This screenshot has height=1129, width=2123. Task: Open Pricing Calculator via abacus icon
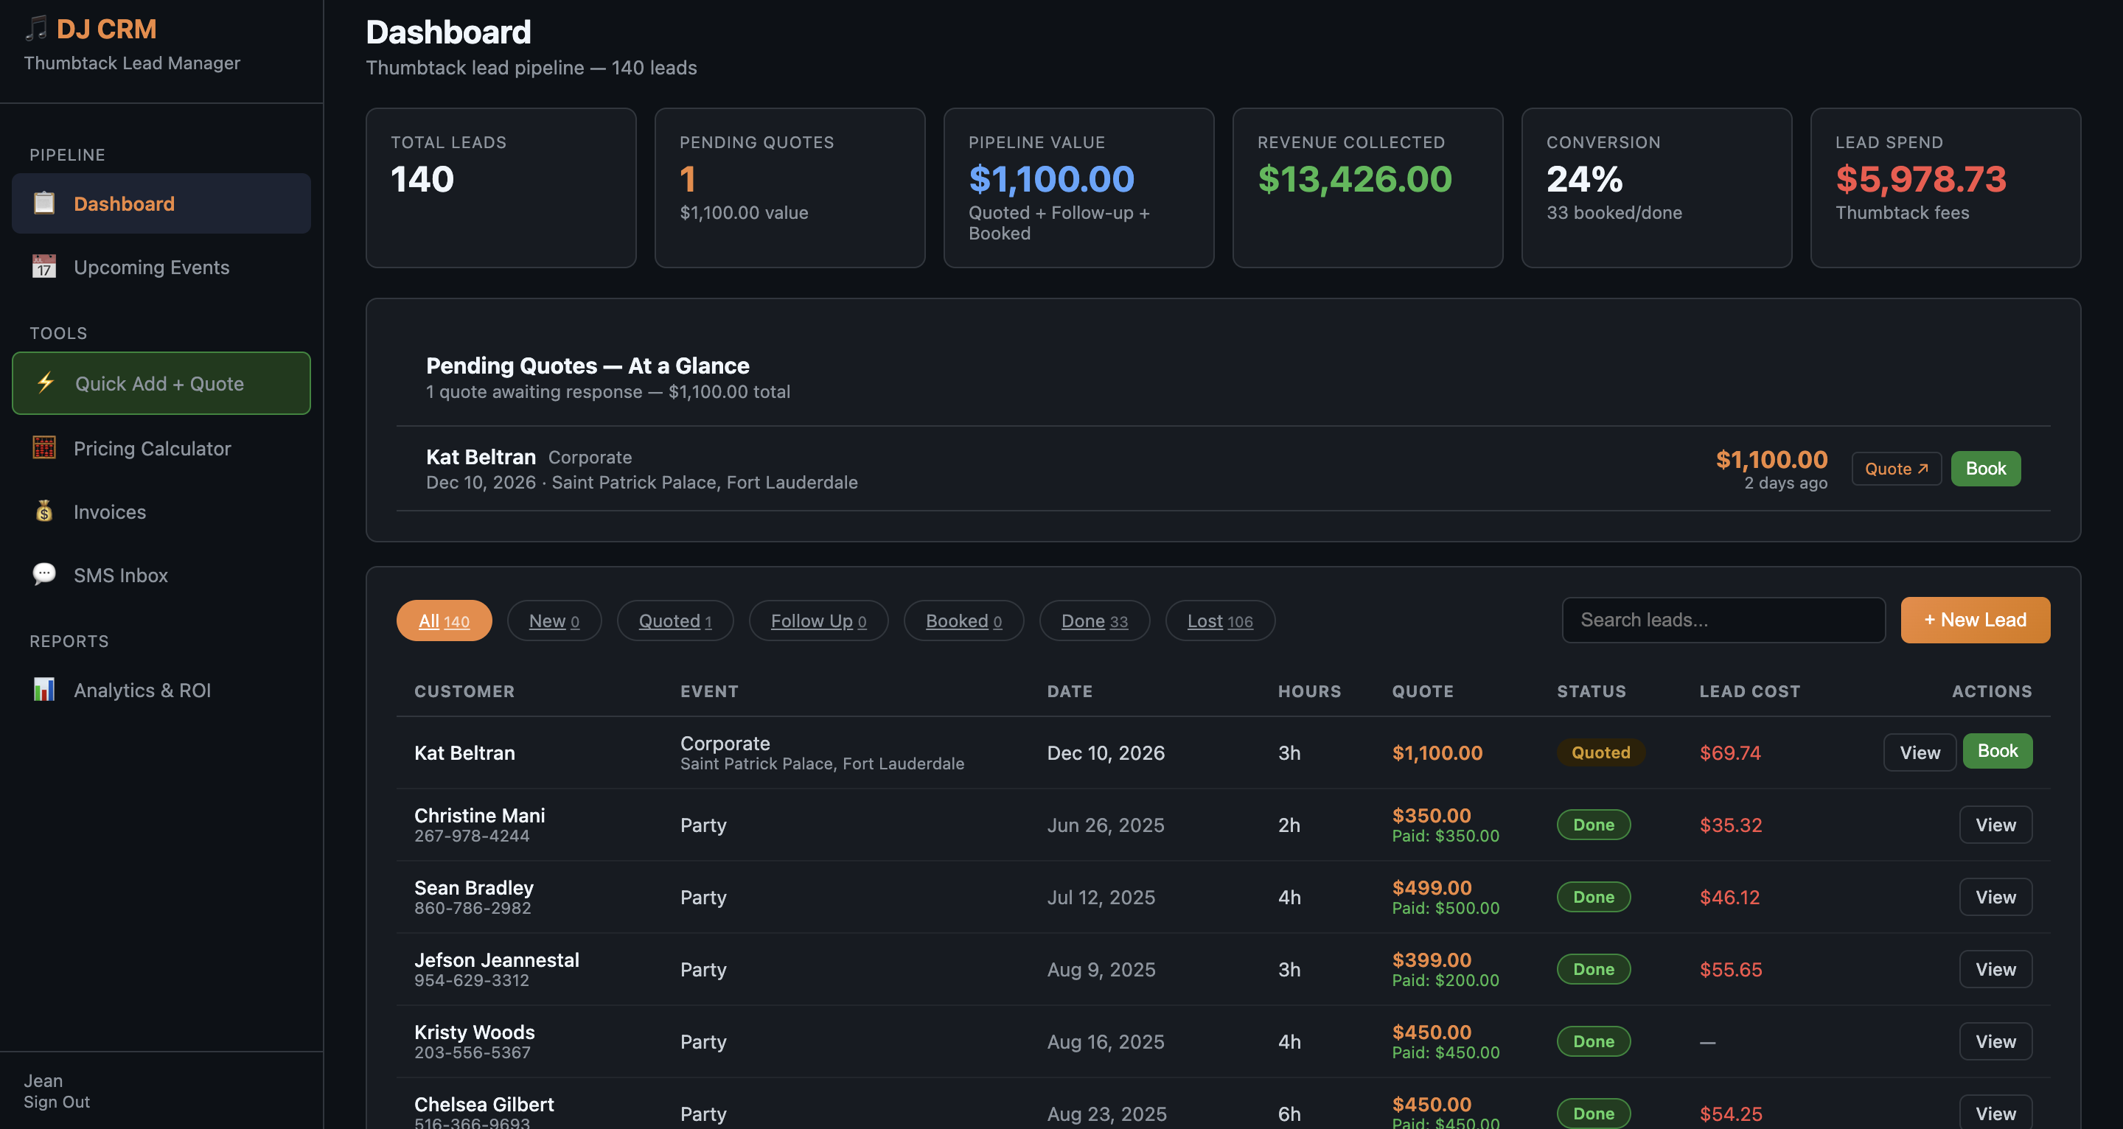[43, 447]
